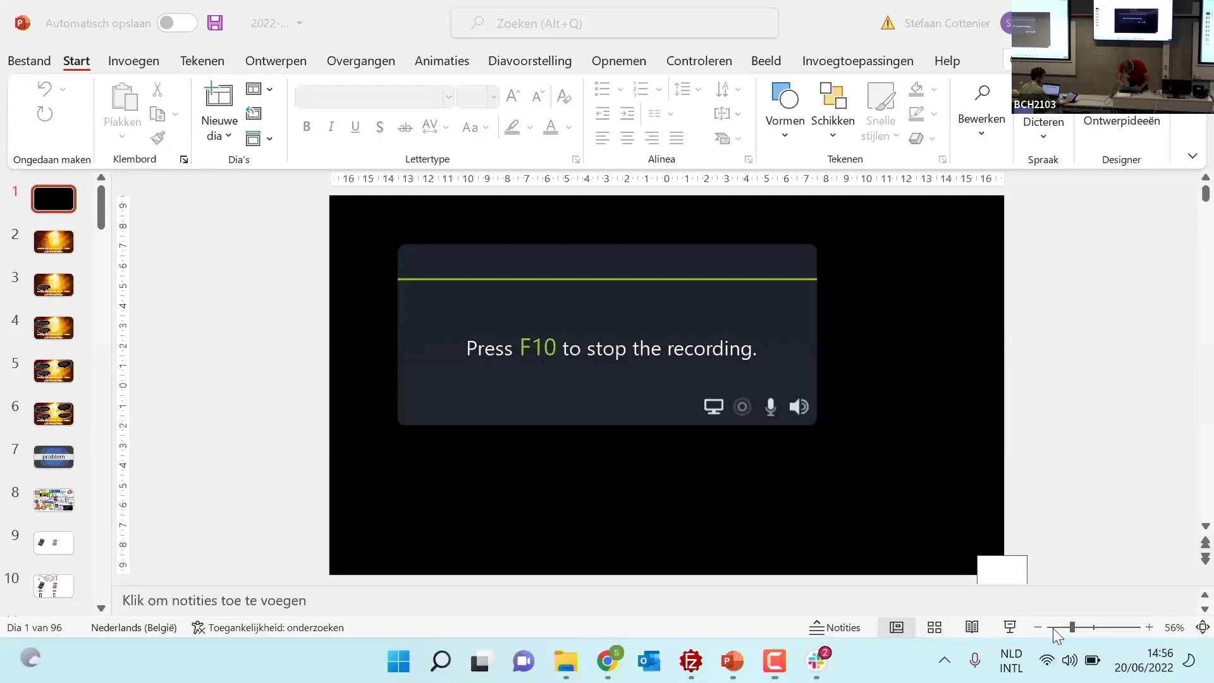Image resolution: width=1214 pixels, height=683 pixels.
Task: Open line spacing dropdown arrow
Action: (x=698, y=89)
